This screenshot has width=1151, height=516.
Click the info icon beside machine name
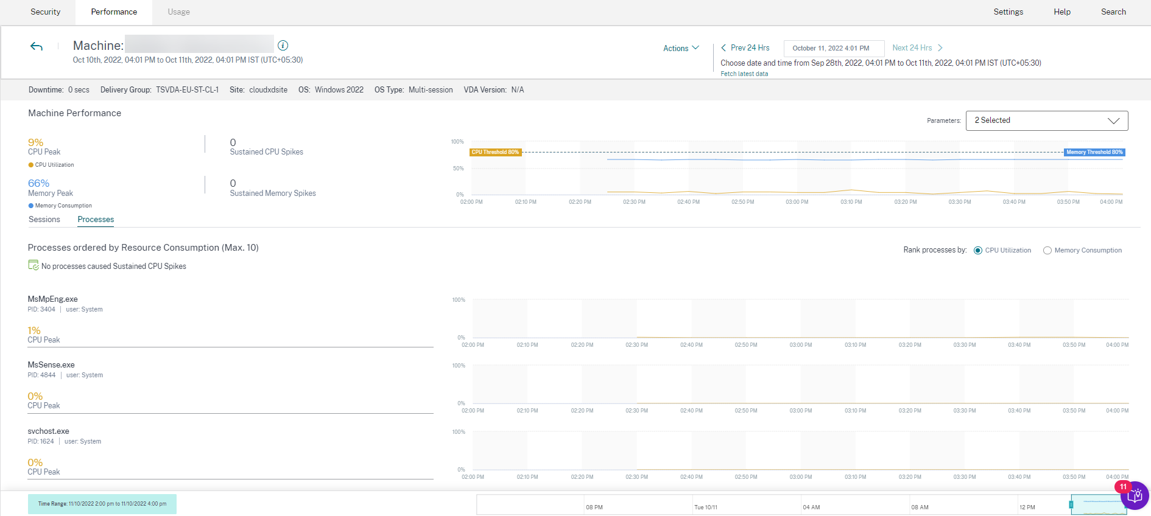click(283, 46)
